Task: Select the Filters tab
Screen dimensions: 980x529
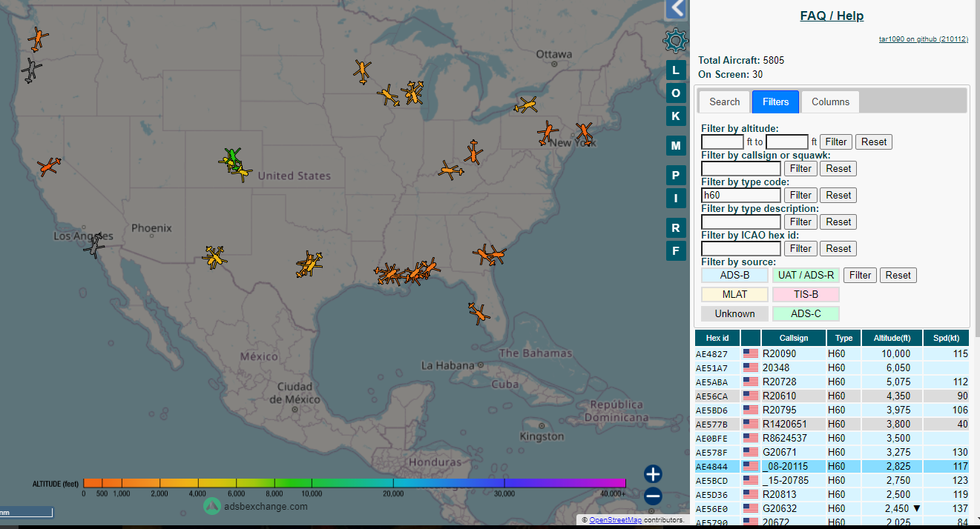Action: pos(775,102)
